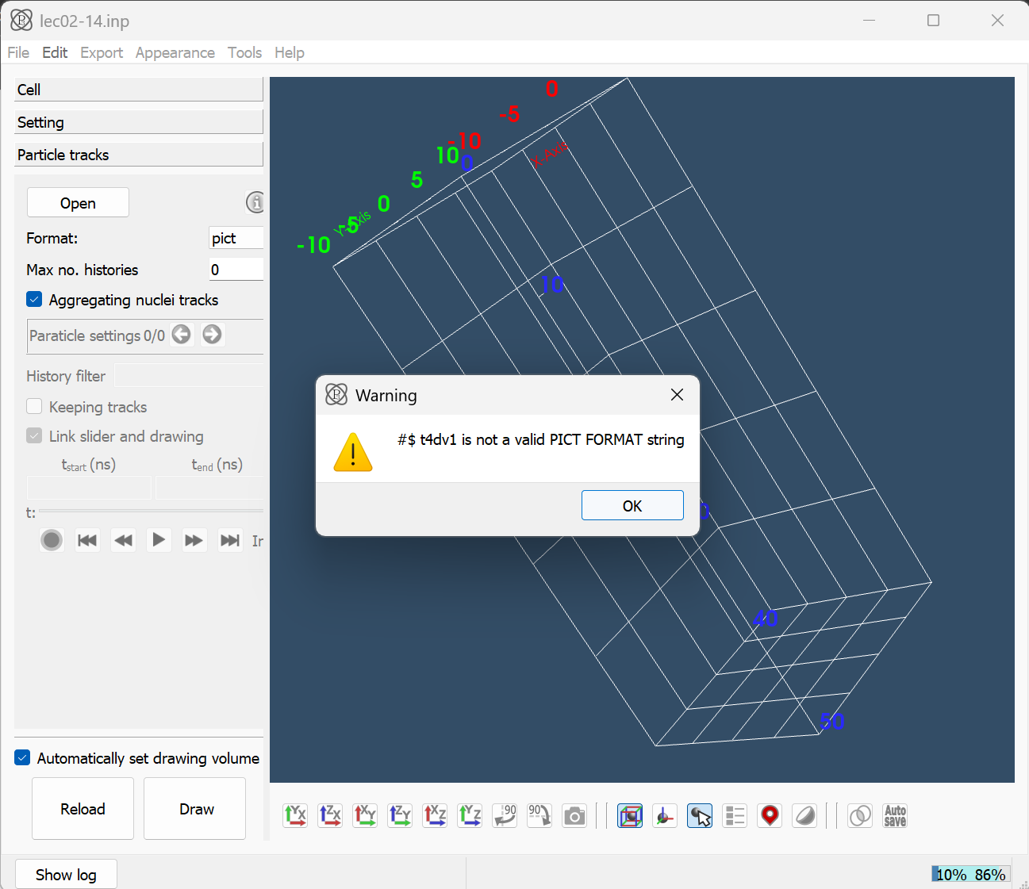
Task: Click the Show log button
Action: coord(66,874)
